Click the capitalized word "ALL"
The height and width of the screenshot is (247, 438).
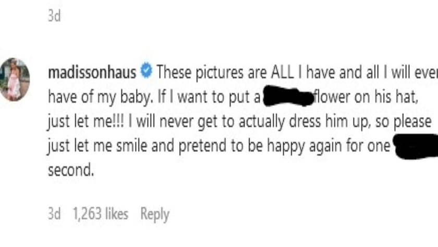coord(283,73)
